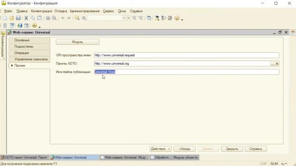Click the Help contents question icon
Screen dimensions: 296x166
tap(163, 18)
